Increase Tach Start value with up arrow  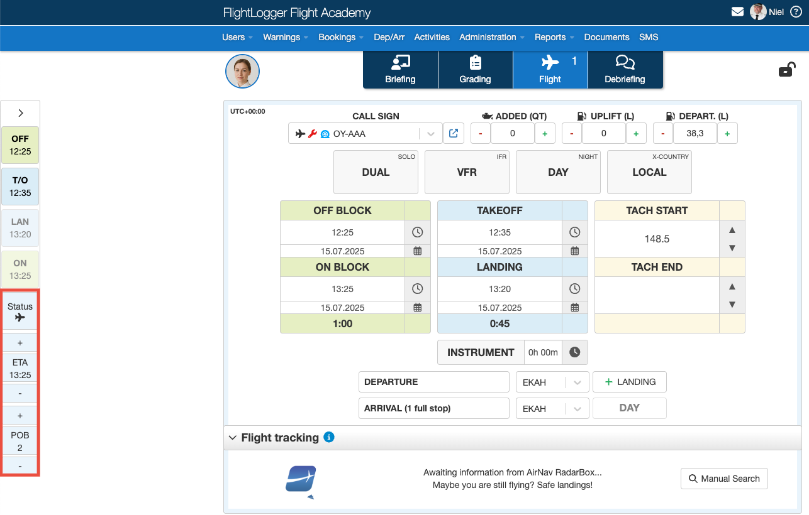pyautogui.click(x=732, y=230)
